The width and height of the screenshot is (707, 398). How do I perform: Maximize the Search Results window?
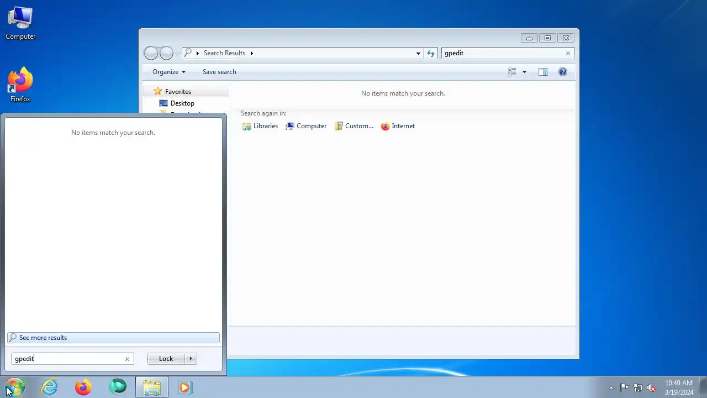[x=547, y=38]
